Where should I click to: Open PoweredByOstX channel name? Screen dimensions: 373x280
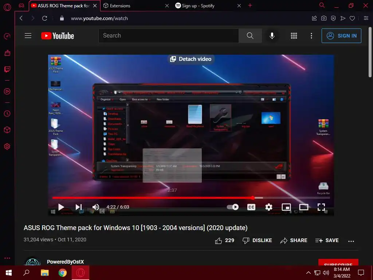point(66,262)
